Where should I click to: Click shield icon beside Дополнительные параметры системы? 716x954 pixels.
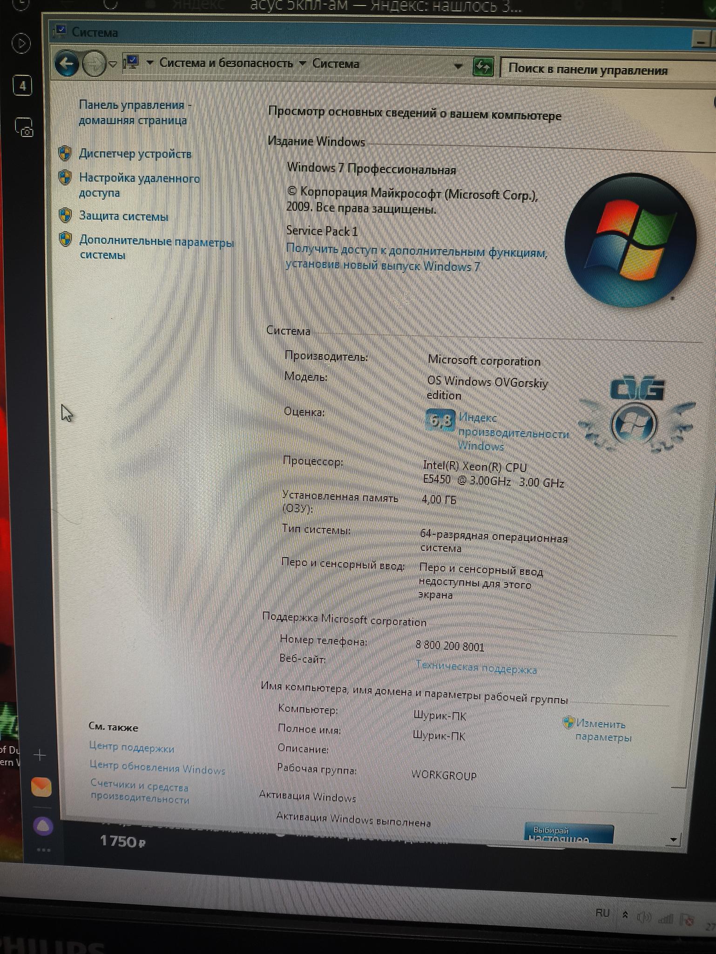(x=65, y=239)
